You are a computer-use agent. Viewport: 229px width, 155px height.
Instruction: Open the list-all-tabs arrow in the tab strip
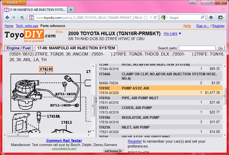click(x=223, y=10)
